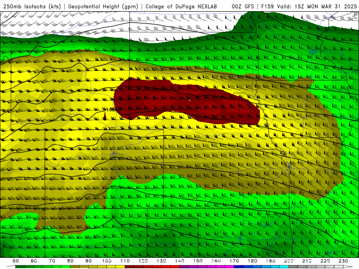Click the 70 value on the color scale
The width and height of the screenshot is (359, 269).
[52, 261]
